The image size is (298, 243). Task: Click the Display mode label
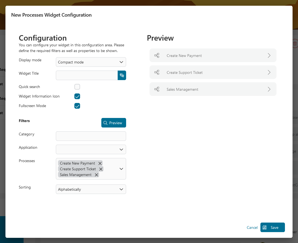click(30, 60)
